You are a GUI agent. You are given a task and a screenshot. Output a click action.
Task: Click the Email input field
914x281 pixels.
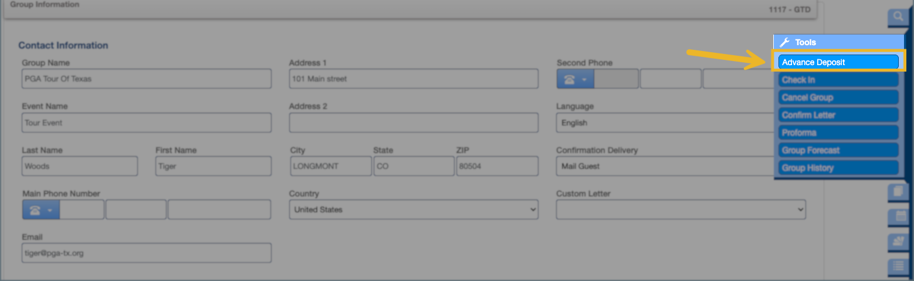coord(147,253)
